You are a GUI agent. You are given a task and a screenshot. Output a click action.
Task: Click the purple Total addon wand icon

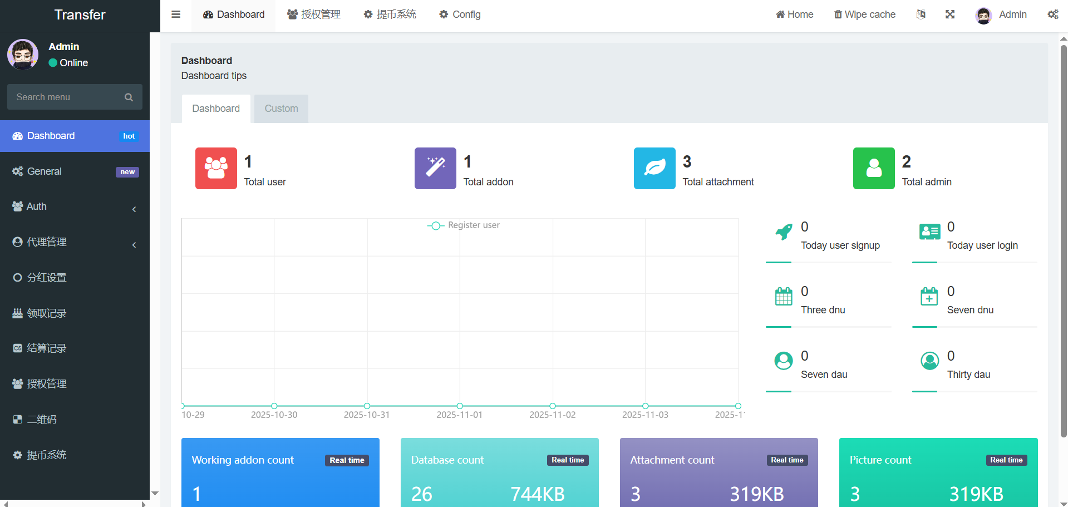[435, 168]
